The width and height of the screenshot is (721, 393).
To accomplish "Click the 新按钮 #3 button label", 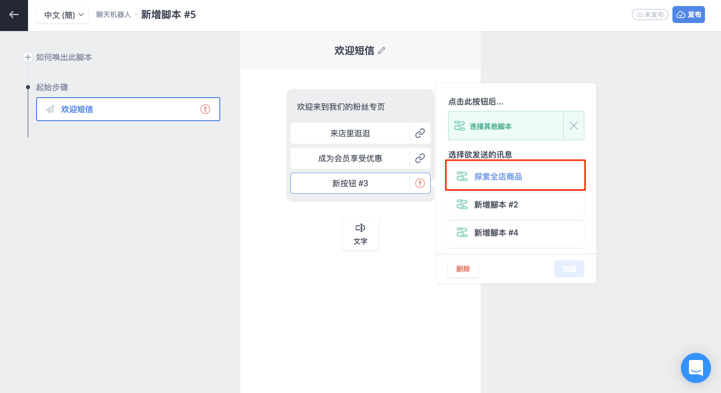I will pyautogui.click(x=350, y=183).
